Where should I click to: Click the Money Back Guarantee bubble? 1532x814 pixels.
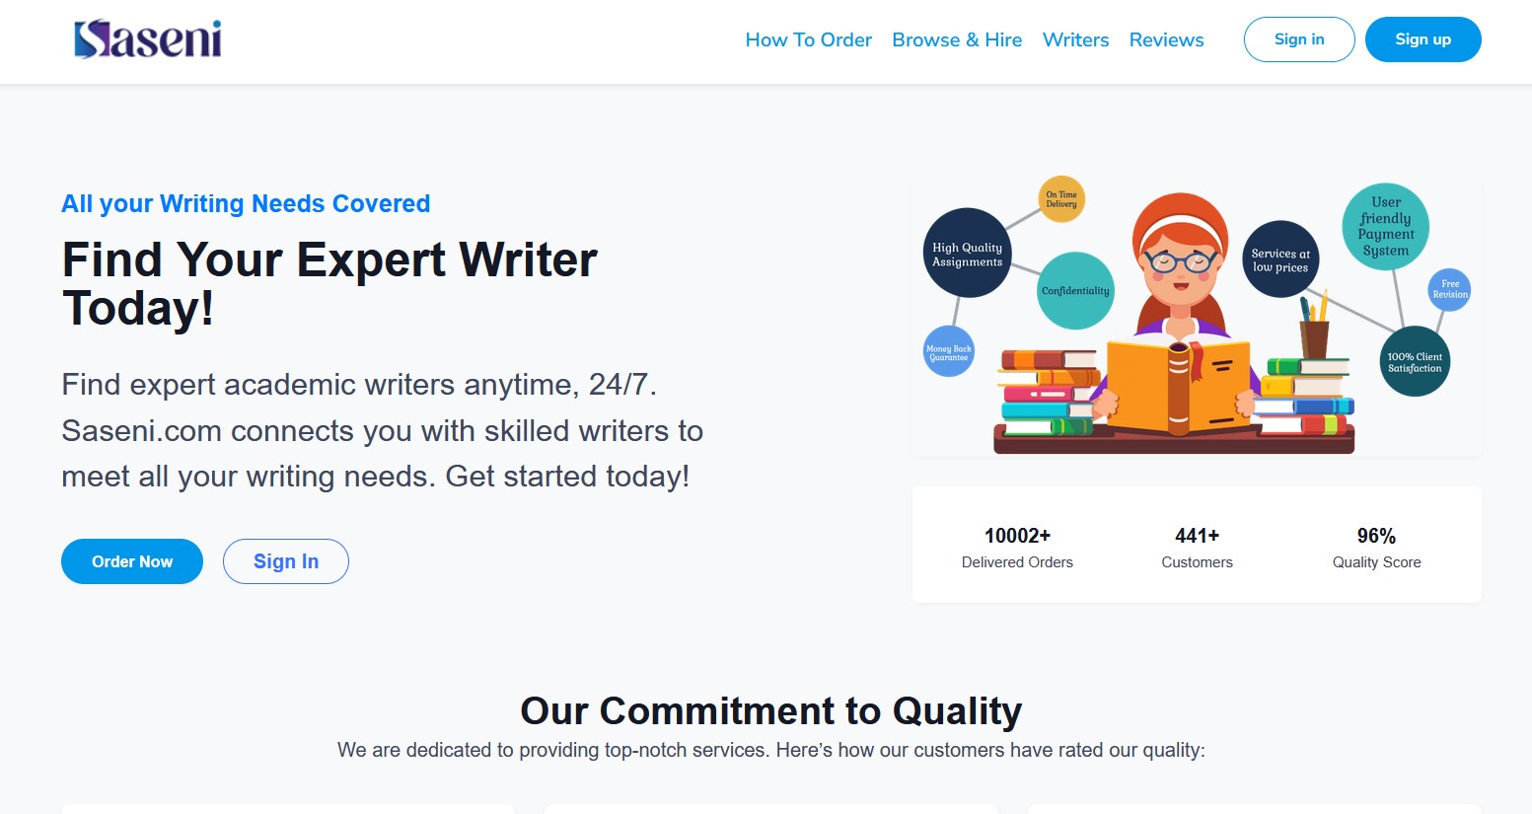coord(948,352)
